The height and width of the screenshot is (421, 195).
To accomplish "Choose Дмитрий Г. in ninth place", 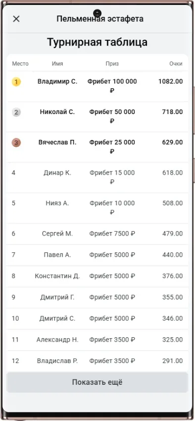I will tap(57, 297).
